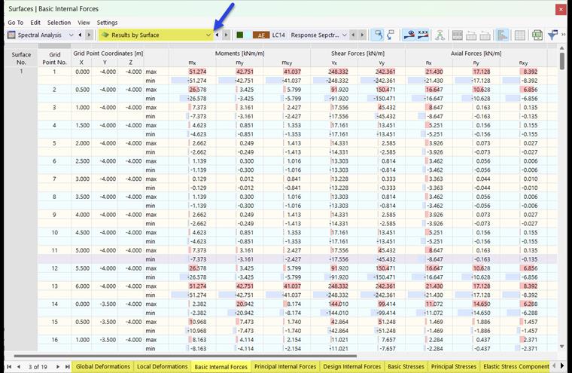
Task: Open the Basic Stresses tab
Action: pyautogui.click(x=406, y=366)
